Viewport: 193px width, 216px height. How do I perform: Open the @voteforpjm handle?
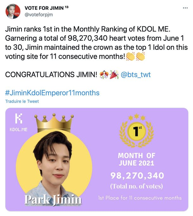(39, 15)
